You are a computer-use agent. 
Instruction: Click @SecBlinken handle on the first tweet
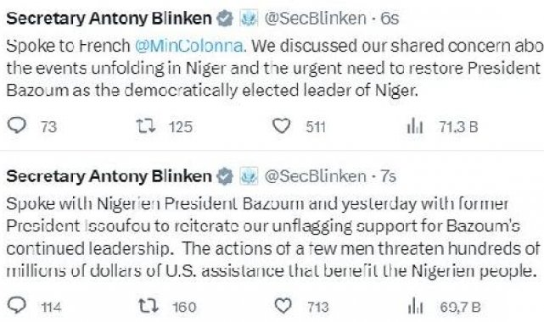(315, 19)
